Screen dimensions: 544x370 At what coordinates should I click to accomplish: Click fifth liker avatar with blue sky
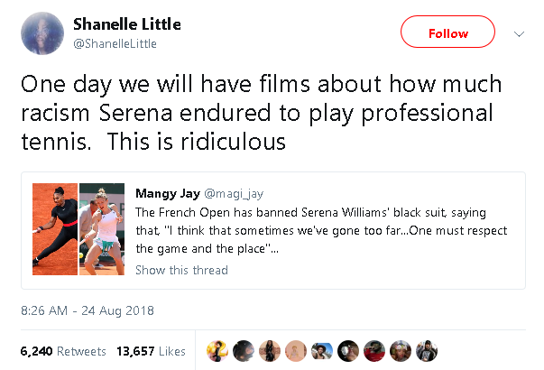click(x=324, y=350)
